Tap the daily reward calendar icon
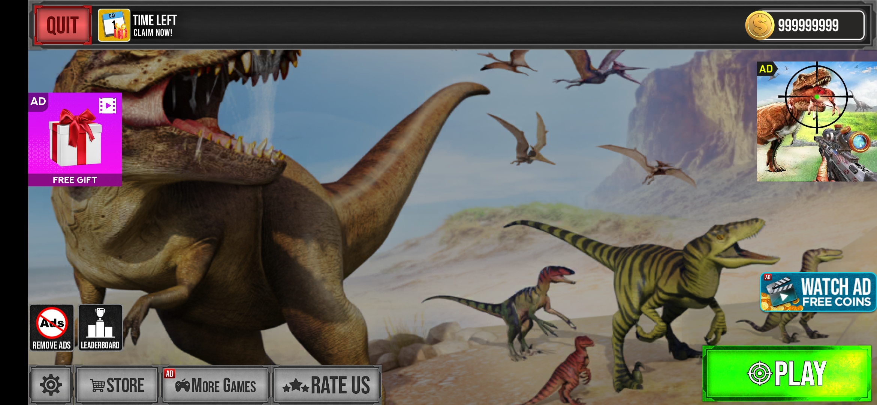Viewport: 877px width, 405px height. tap(114, 25)
